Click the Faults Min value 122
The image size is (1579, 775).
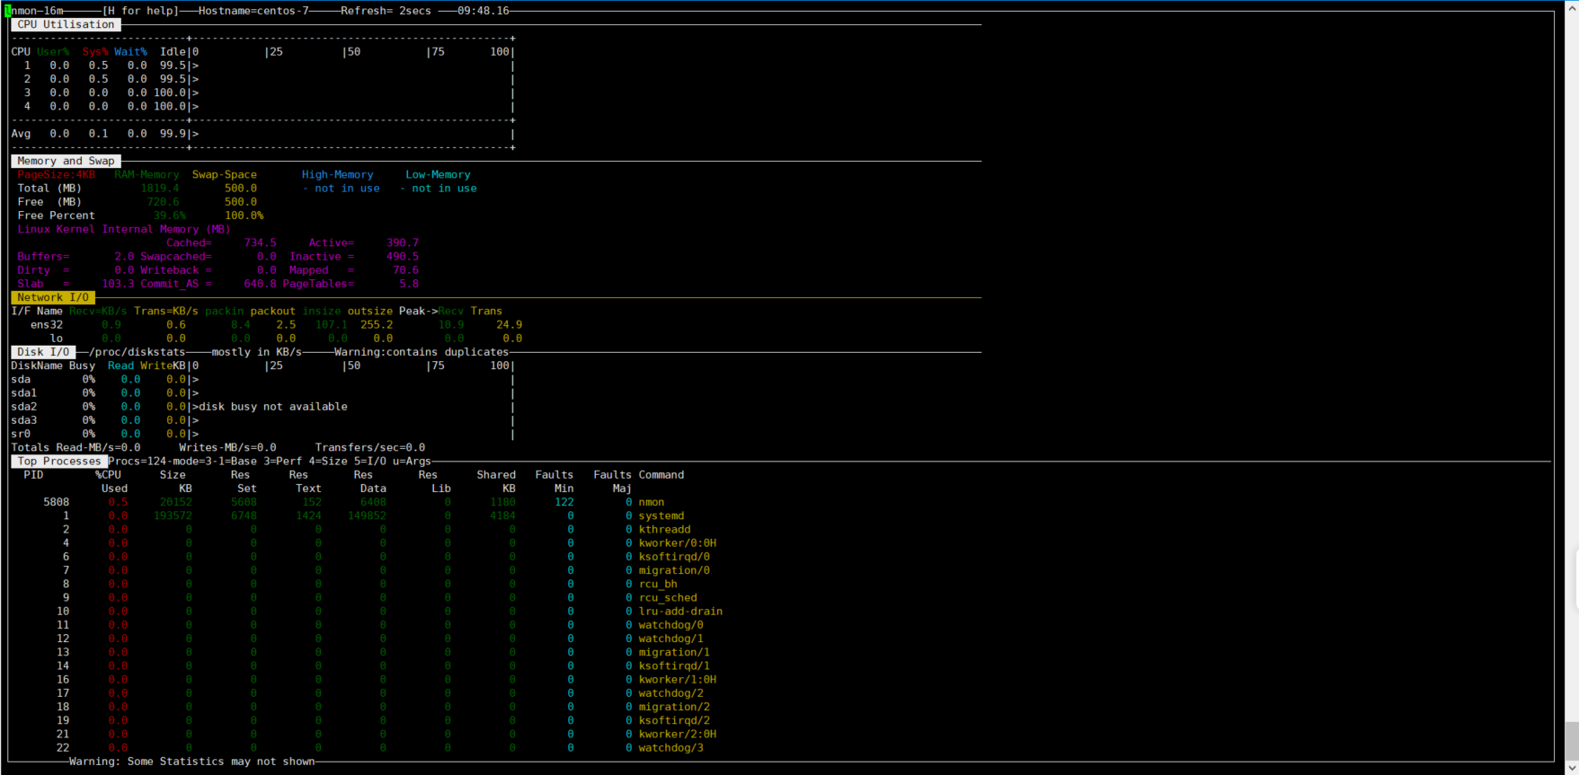click(x=563, y=502)
